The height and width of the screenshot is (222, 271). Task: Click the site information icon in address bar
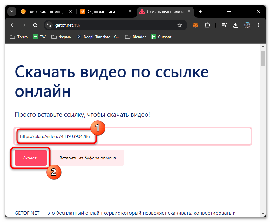coord(49,25)
